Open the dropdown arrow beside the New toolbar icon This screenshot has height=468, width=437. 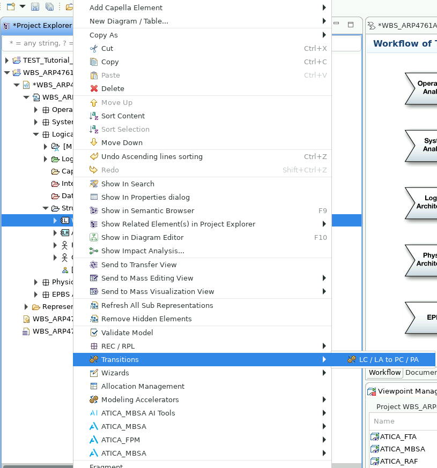tap(23, 6)
